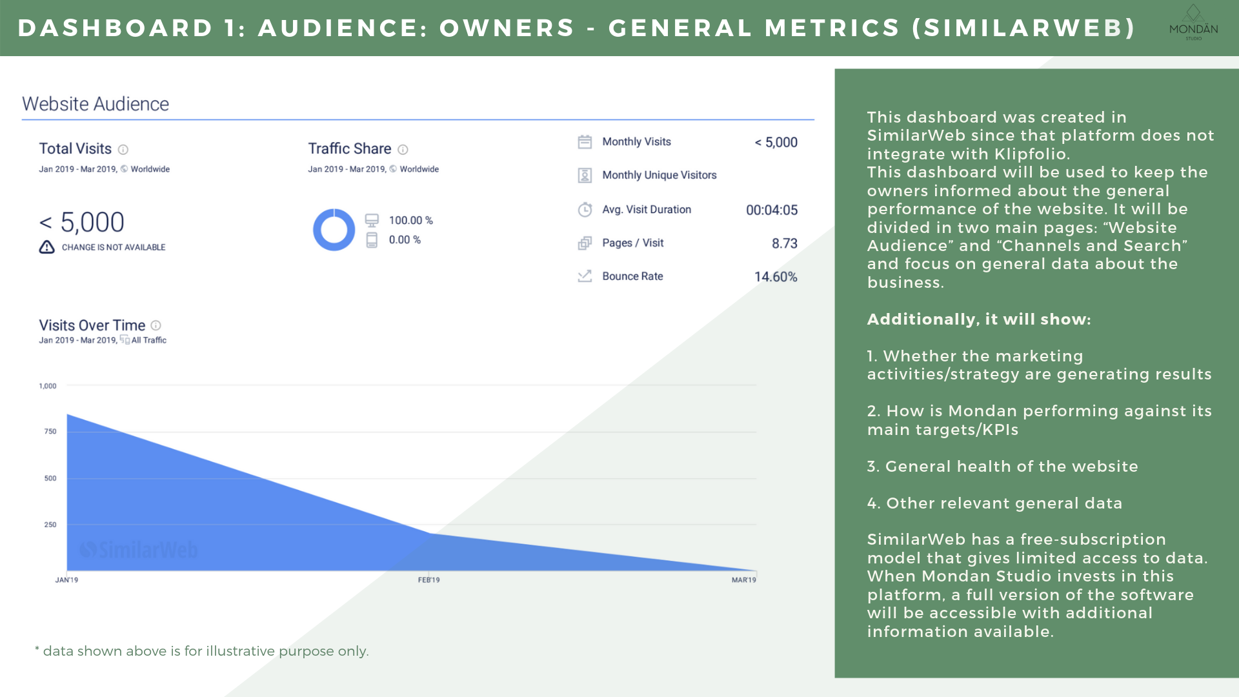Click the JAN'19 x-axis label

tap(66, 580)
